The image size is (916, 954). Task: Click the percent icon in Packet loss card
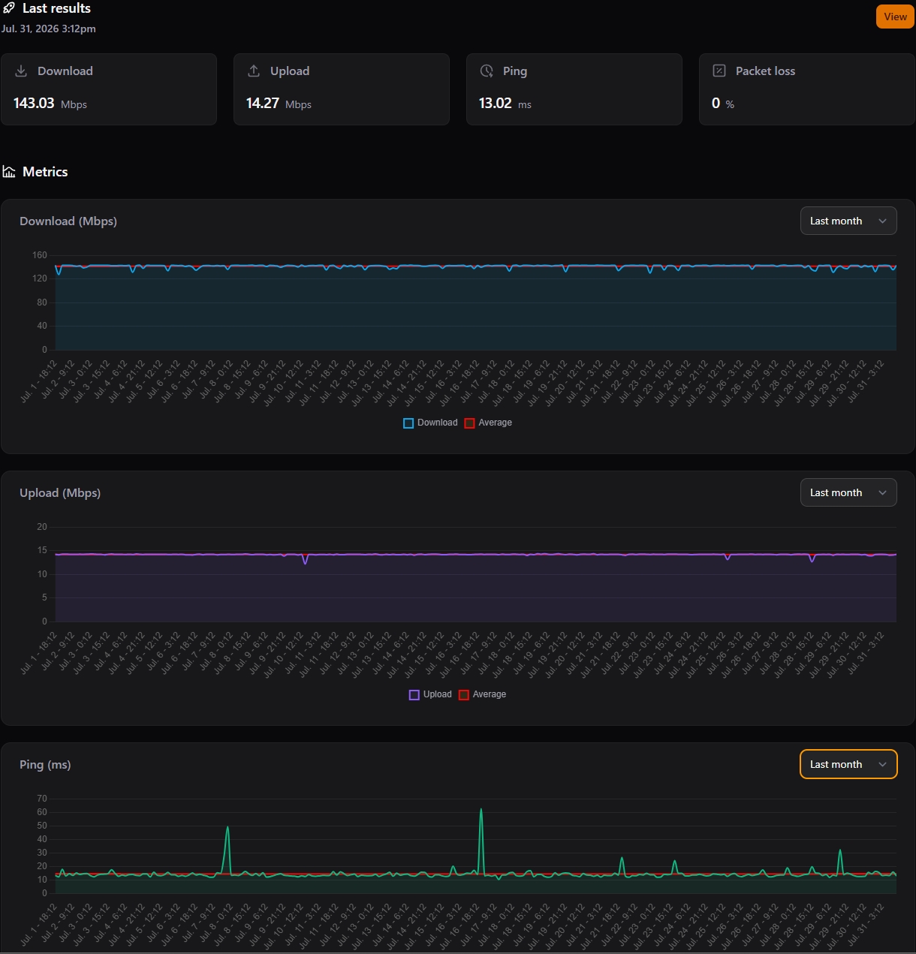pos(719,71)
